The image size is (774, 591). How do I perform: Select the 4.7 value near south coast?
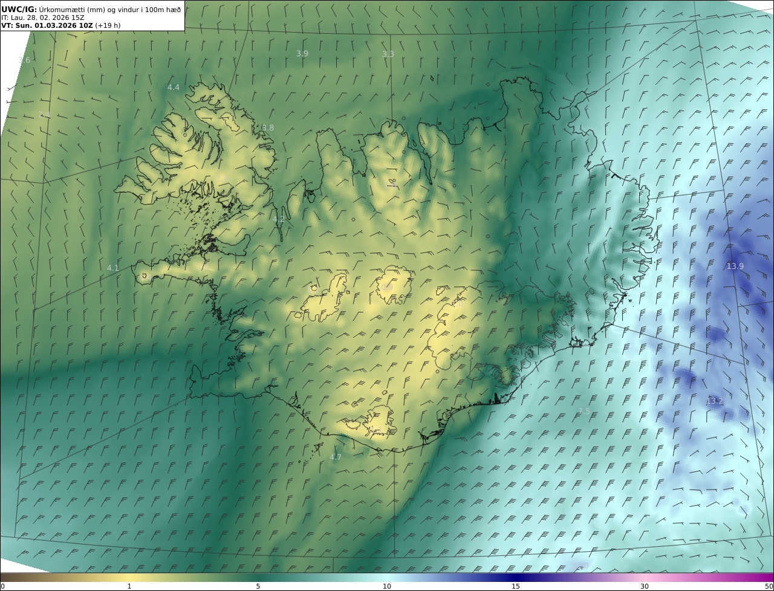[x=336, y=457]
